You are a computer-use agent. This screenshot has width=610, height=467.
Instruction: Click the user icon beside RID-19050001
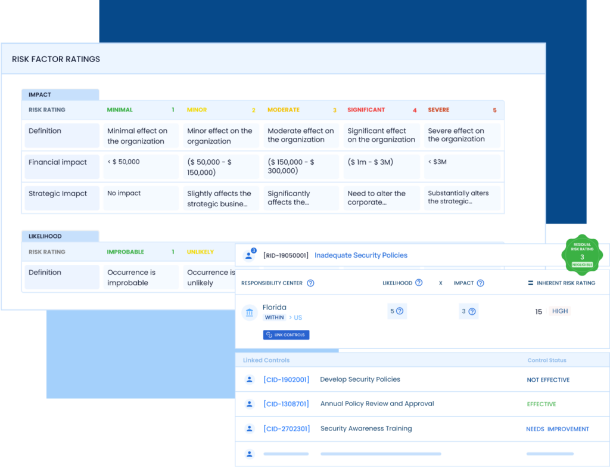(250, 255)
